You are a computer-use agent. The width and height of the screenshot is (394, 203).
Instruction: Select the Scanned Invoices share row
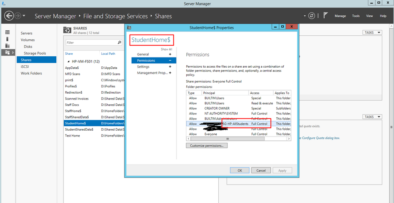click(94, 99)
